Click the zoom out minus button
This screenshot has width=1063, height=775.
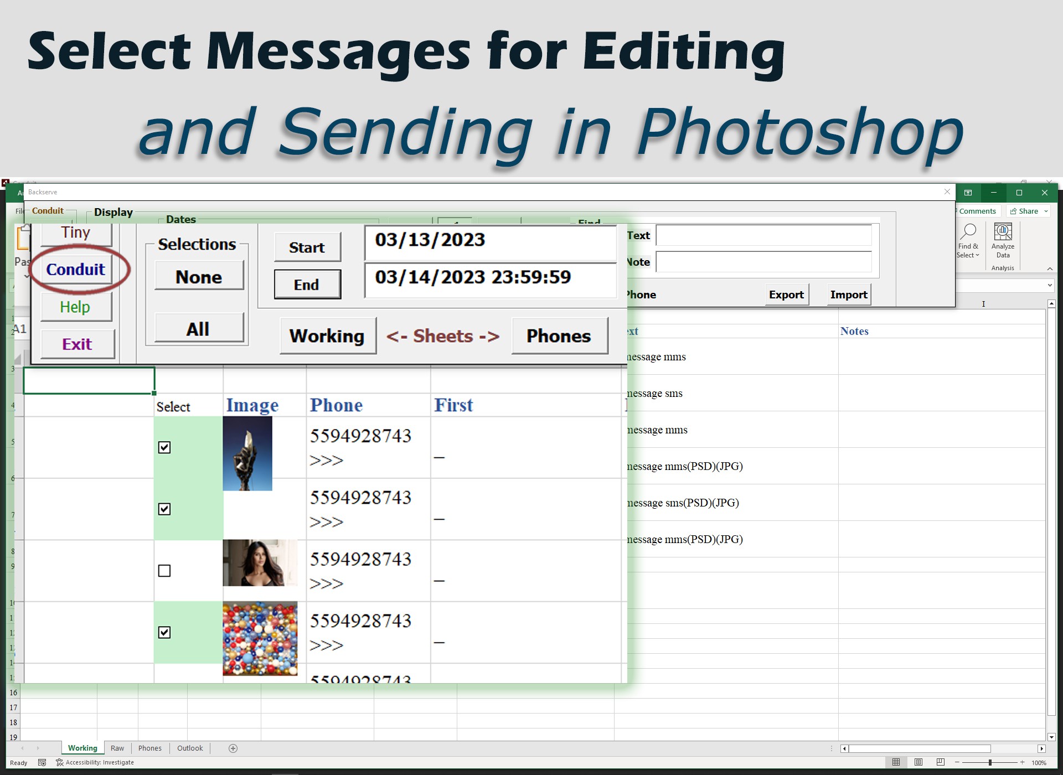click(957, 762)
